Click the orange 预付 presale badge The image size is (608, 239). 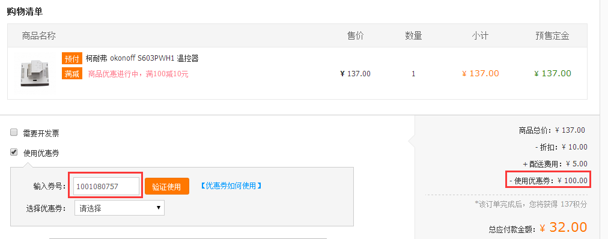tap(72, 58)
